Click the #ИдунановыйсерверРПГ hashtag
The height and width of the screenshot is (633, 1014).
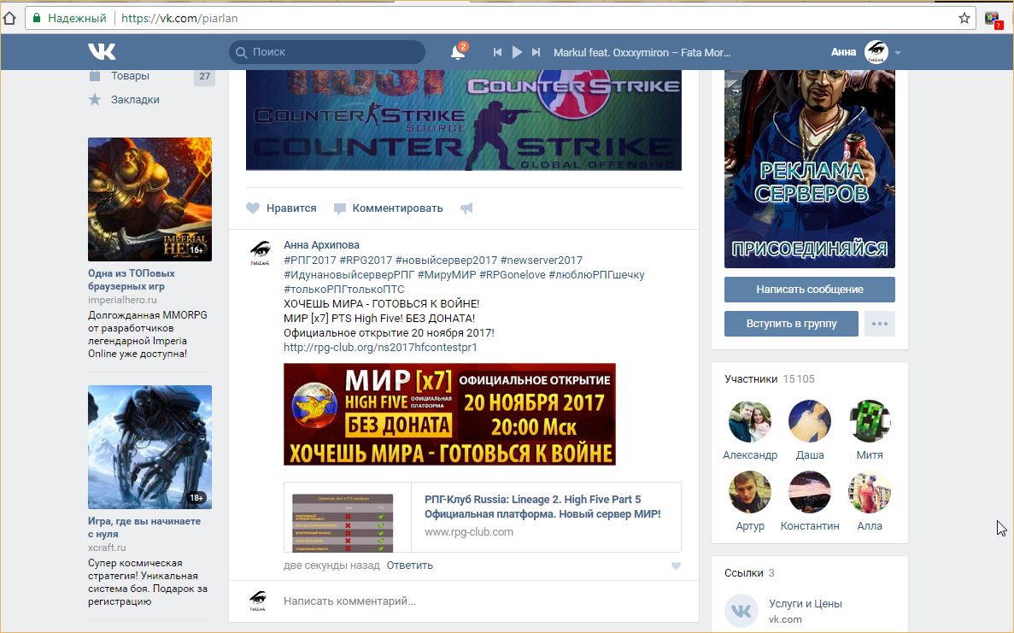click(349, 275)
